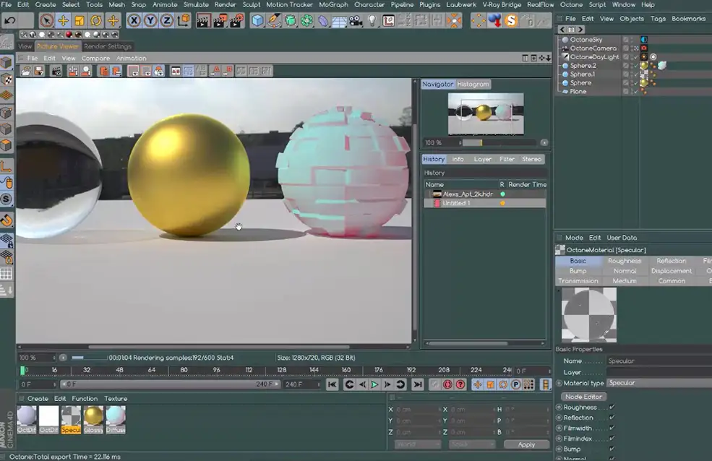Select OctaneSky in object manager
712x461 pixels.
coord(586,40)
